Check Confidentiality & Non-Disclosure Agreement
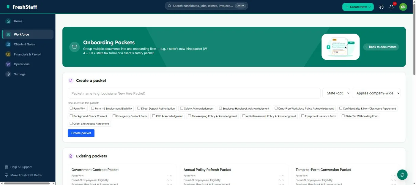The width and height of the screenshot is (416, 185). pos(341,108)
